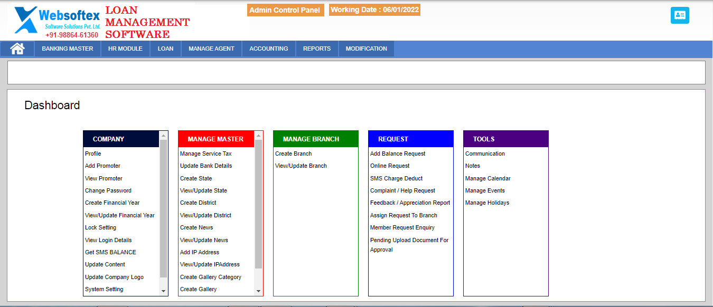Click the COMPANY panel header
Screen dimensions: 713x307
[121, 139]
